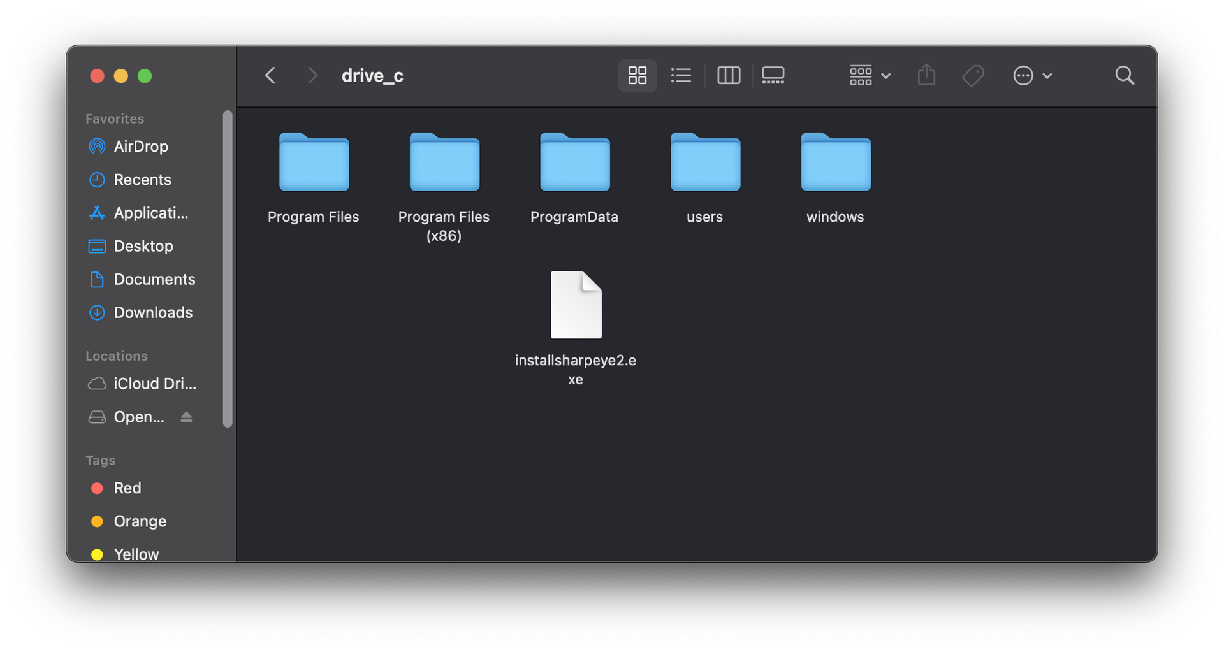Switch to icon grid view

point(637,76)
